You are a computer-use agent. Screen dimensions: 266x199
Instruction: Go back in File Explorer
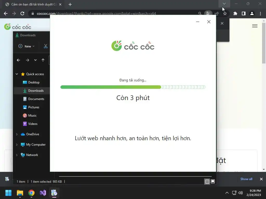18,60
